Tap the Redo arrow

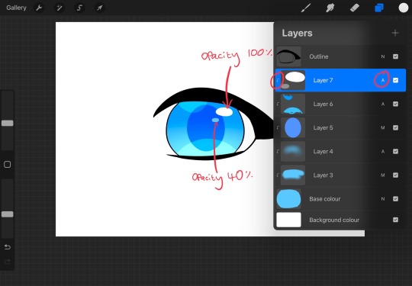coord(8,262)
